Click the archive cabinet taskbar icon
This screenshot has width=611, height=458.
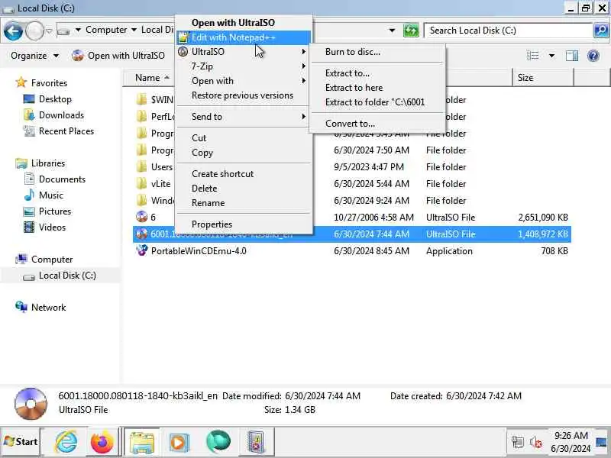(256, 442)
